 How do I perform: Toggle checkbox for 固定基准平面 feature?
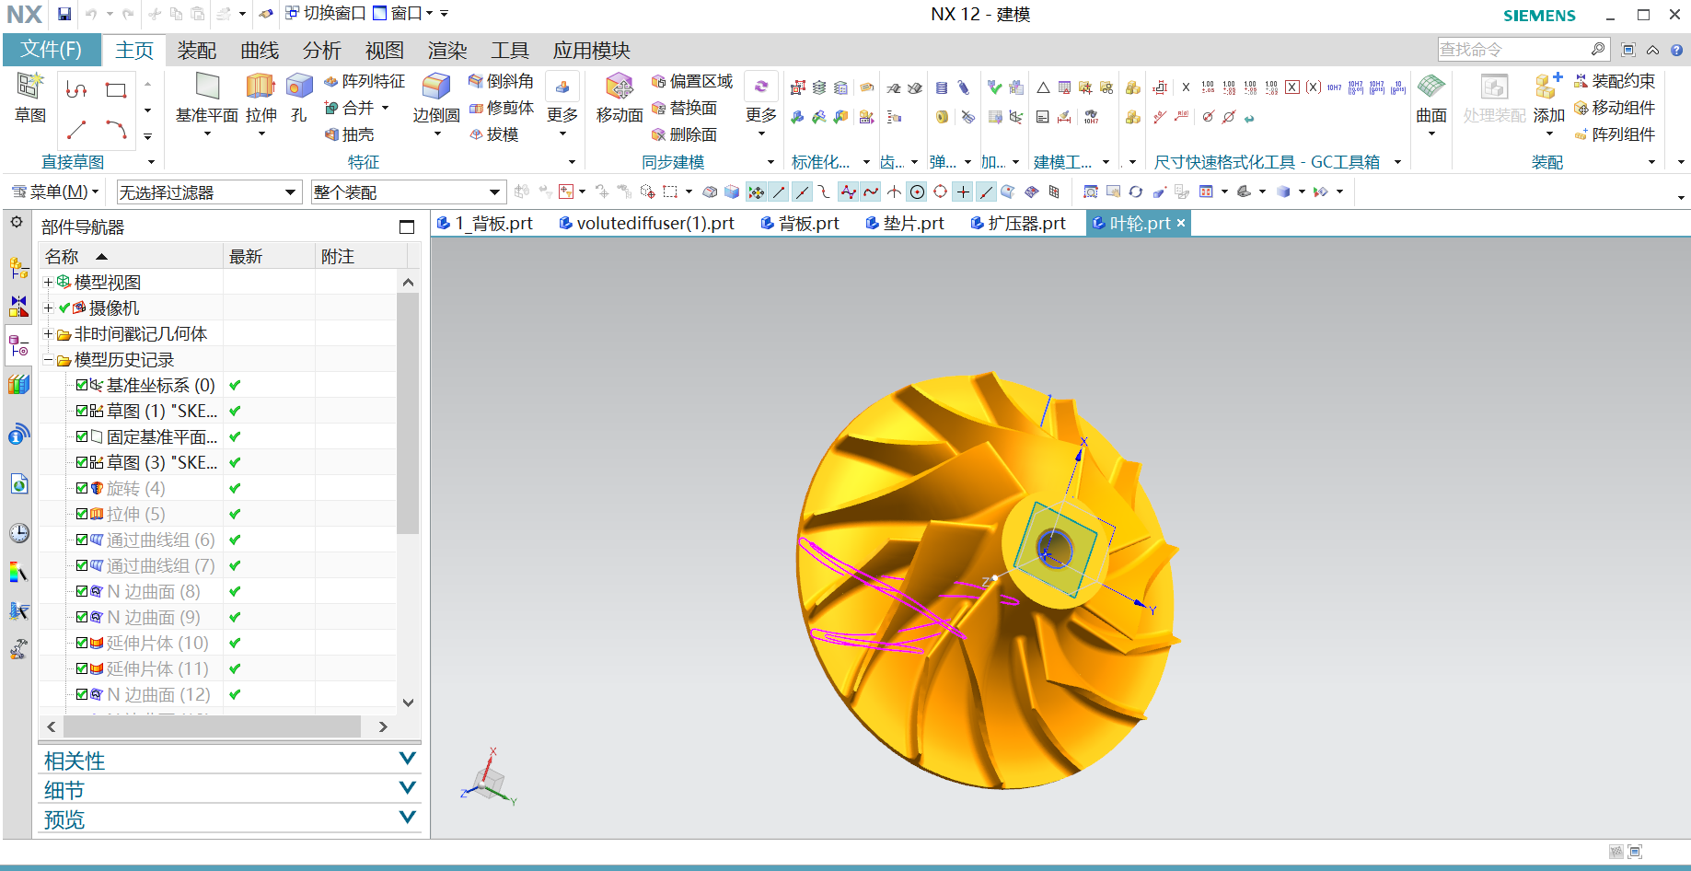(82, 436)
